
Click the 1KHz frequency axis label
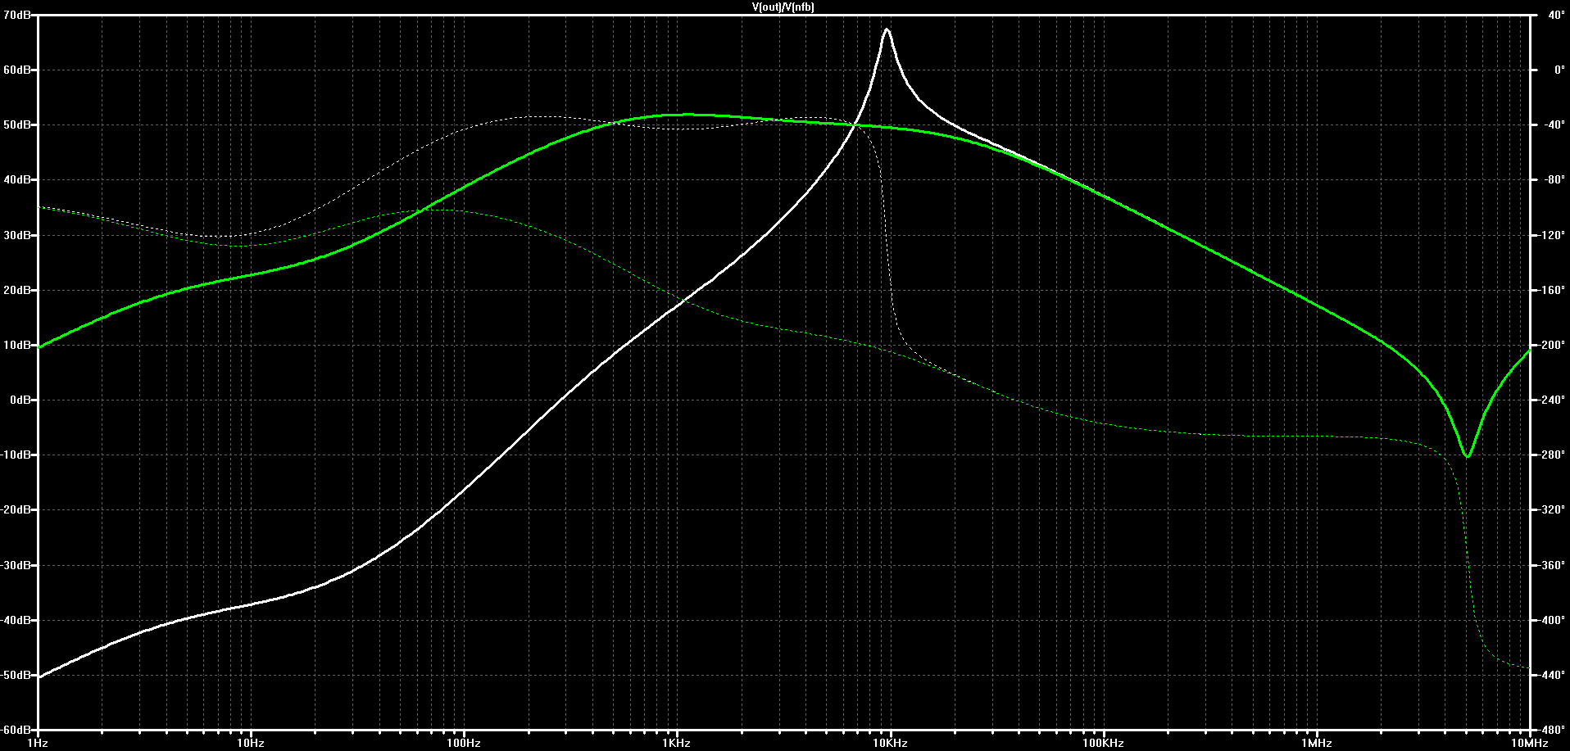[677, 743]
